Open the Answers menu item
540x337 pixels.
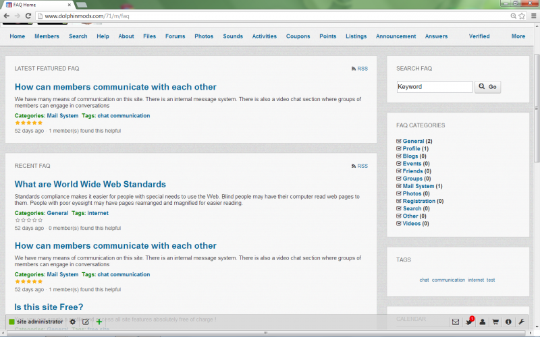point(436,36)
